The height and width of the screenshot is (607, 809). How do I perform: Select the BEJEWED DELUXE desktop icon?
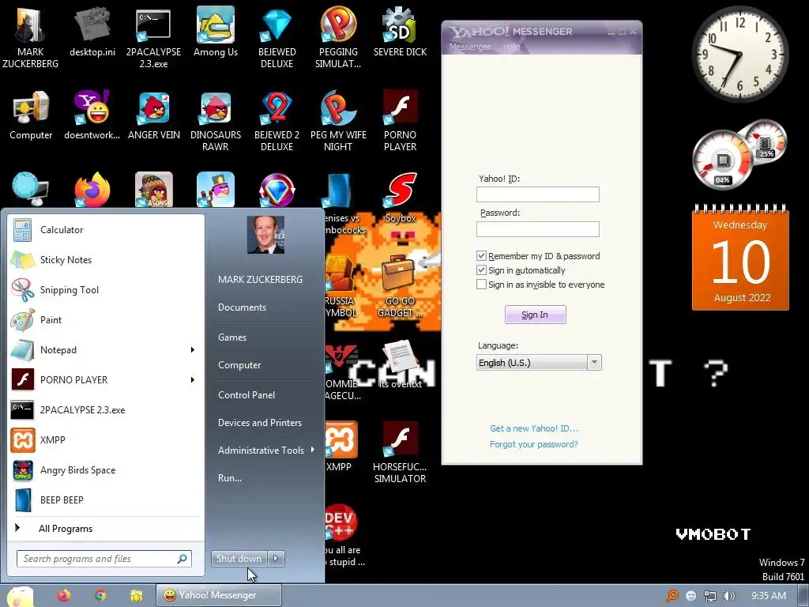point(277,37)
